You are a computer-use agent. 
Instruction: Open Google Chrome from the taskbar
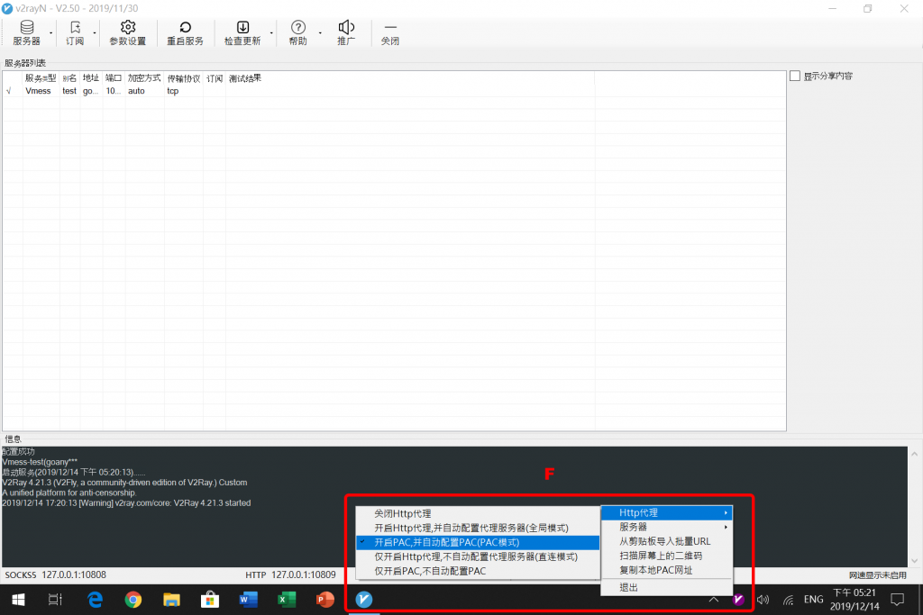point(133,600)
